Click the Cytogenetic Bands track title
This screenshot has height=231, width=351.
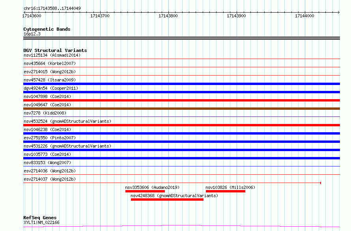(47, 29)
